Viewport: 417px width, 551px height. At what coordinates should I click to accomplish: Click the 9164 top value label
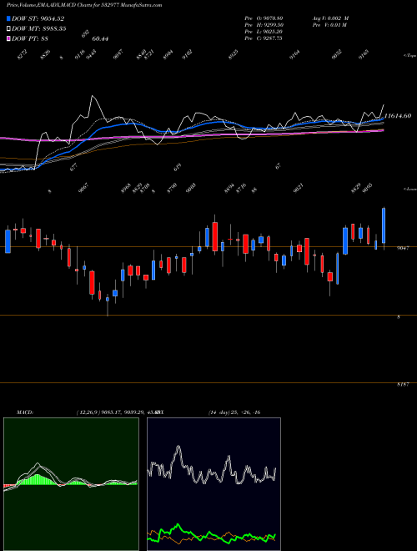tap(294, 54)
